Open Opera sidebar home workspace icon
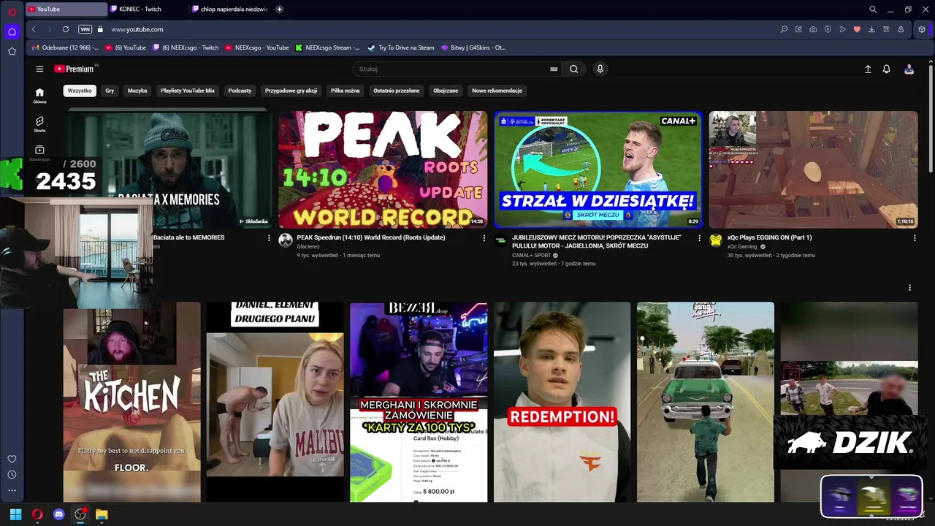 [12, 31]
